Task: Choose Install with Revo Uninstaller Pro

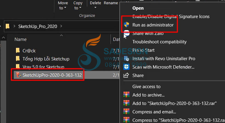Action: pos(164,59)
